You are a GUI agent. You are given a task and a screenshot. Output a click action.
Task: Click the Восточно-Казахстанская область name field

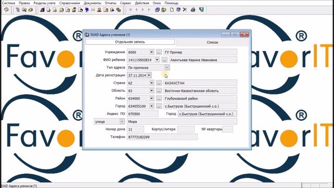pyautogui.click(x=200, y=90)
